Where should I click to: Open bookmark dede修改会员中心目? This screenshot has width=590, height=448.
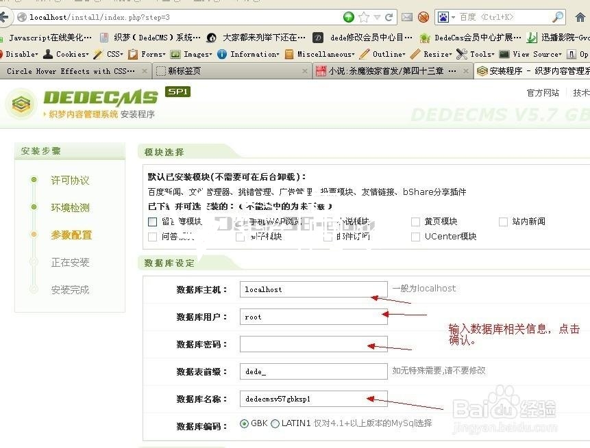point(363,38)
